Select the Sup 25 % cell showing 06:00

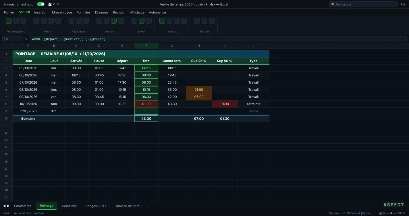click(199, 97)
